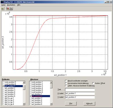Click the Display R2 title bar icon
Image resolution: width=113 pixels, height=108 pixels.
pyautogui.click(x=2, y=2)
